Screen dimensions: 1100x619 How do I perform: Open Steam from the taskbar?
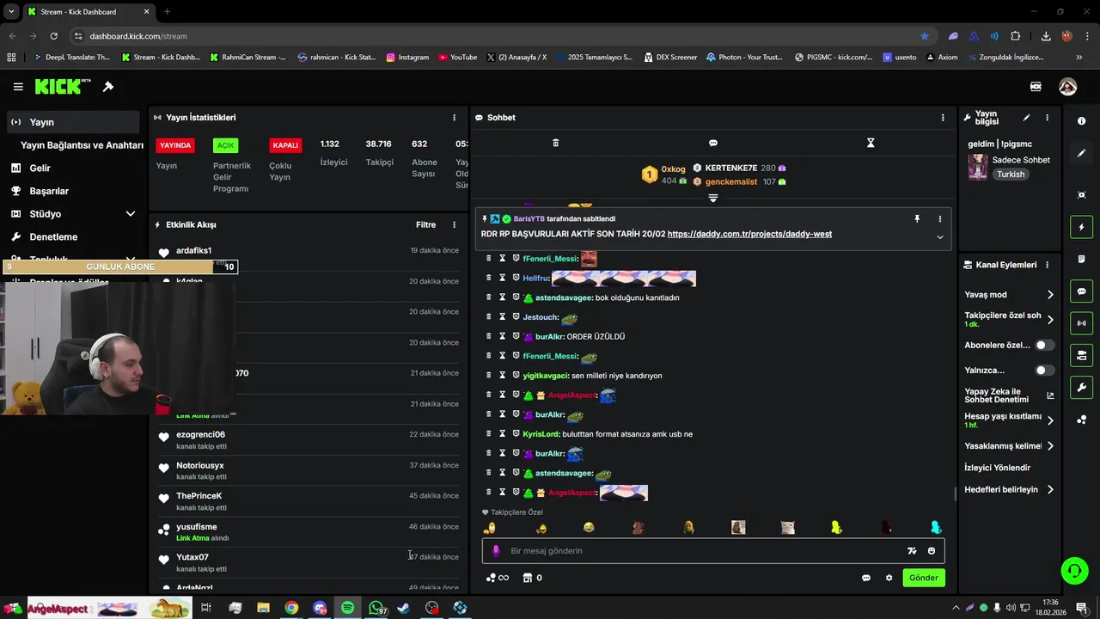(x=404, y=608)
